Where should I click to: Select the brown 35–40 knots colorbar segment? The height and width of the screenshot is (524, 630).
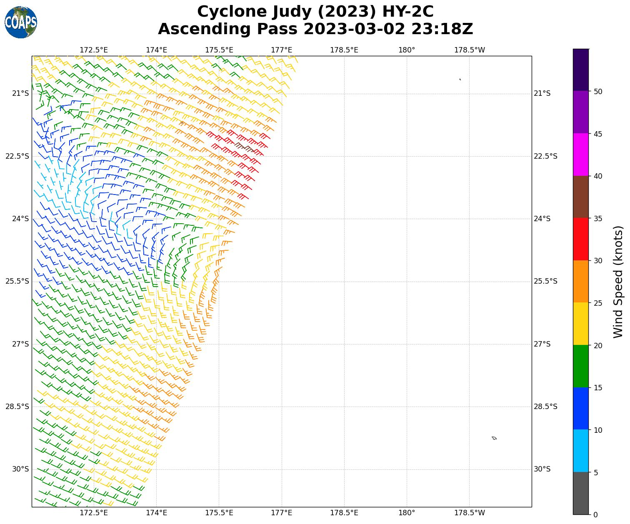(x=580, y=197)
